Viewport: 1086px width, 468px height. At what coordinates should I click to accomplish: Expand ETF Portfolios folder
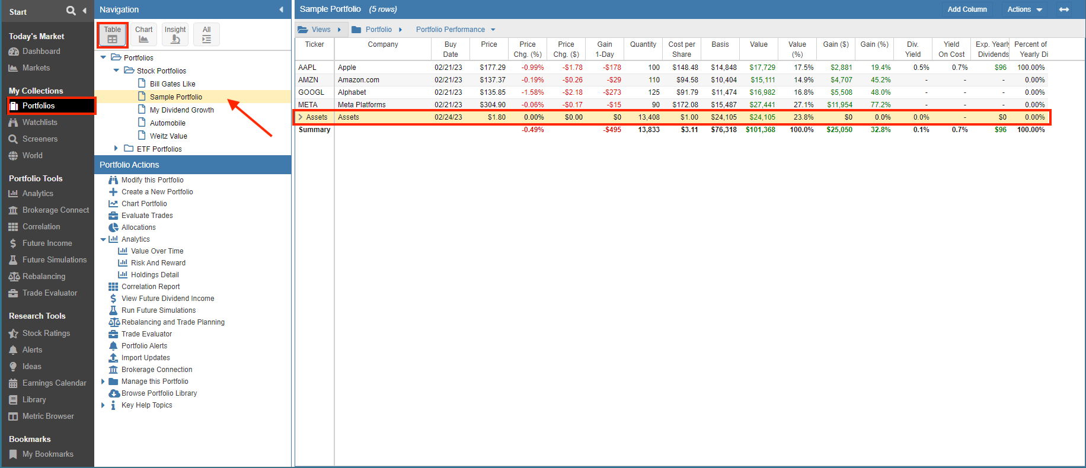pos(116,149)
